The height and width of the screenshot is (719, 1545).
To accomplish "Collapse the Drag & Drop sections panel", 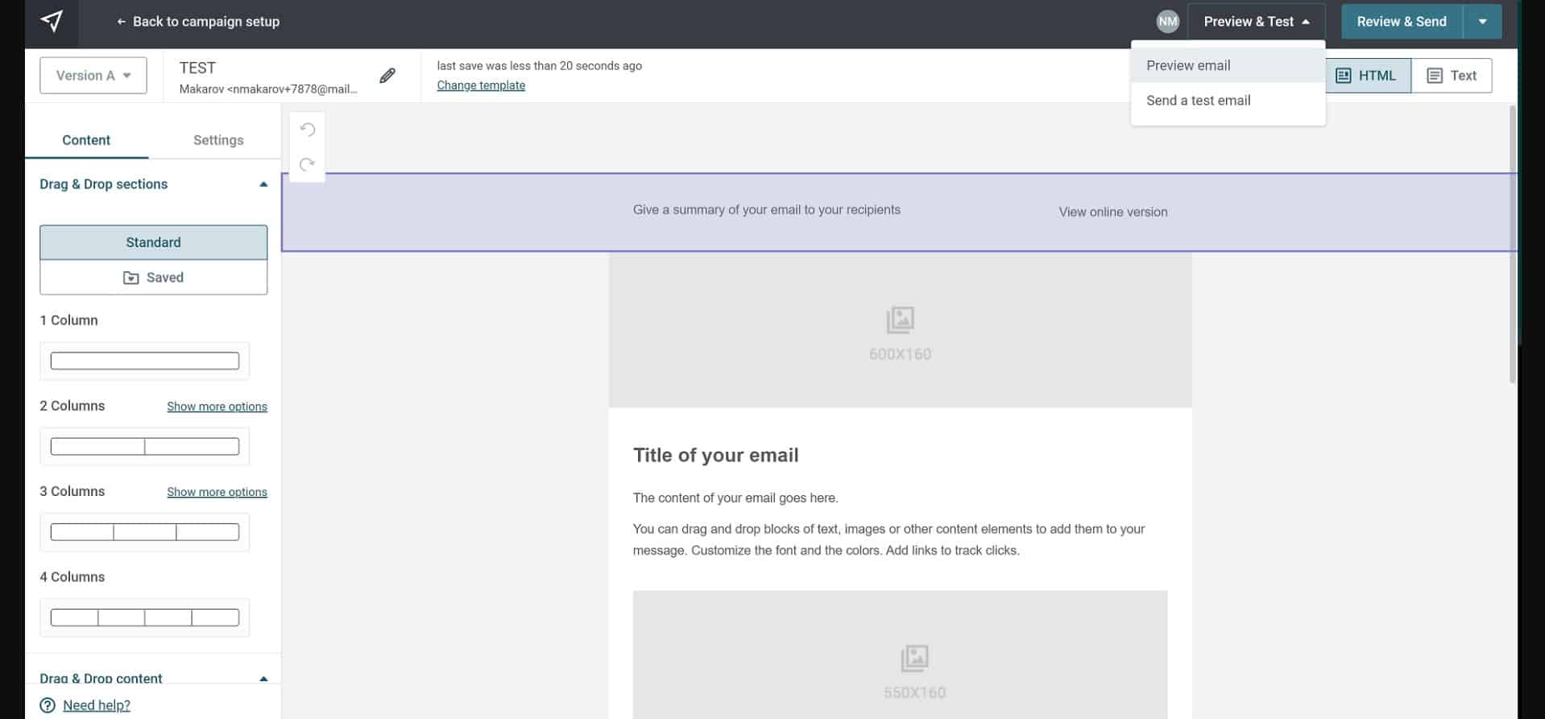I will coord(263,184).
